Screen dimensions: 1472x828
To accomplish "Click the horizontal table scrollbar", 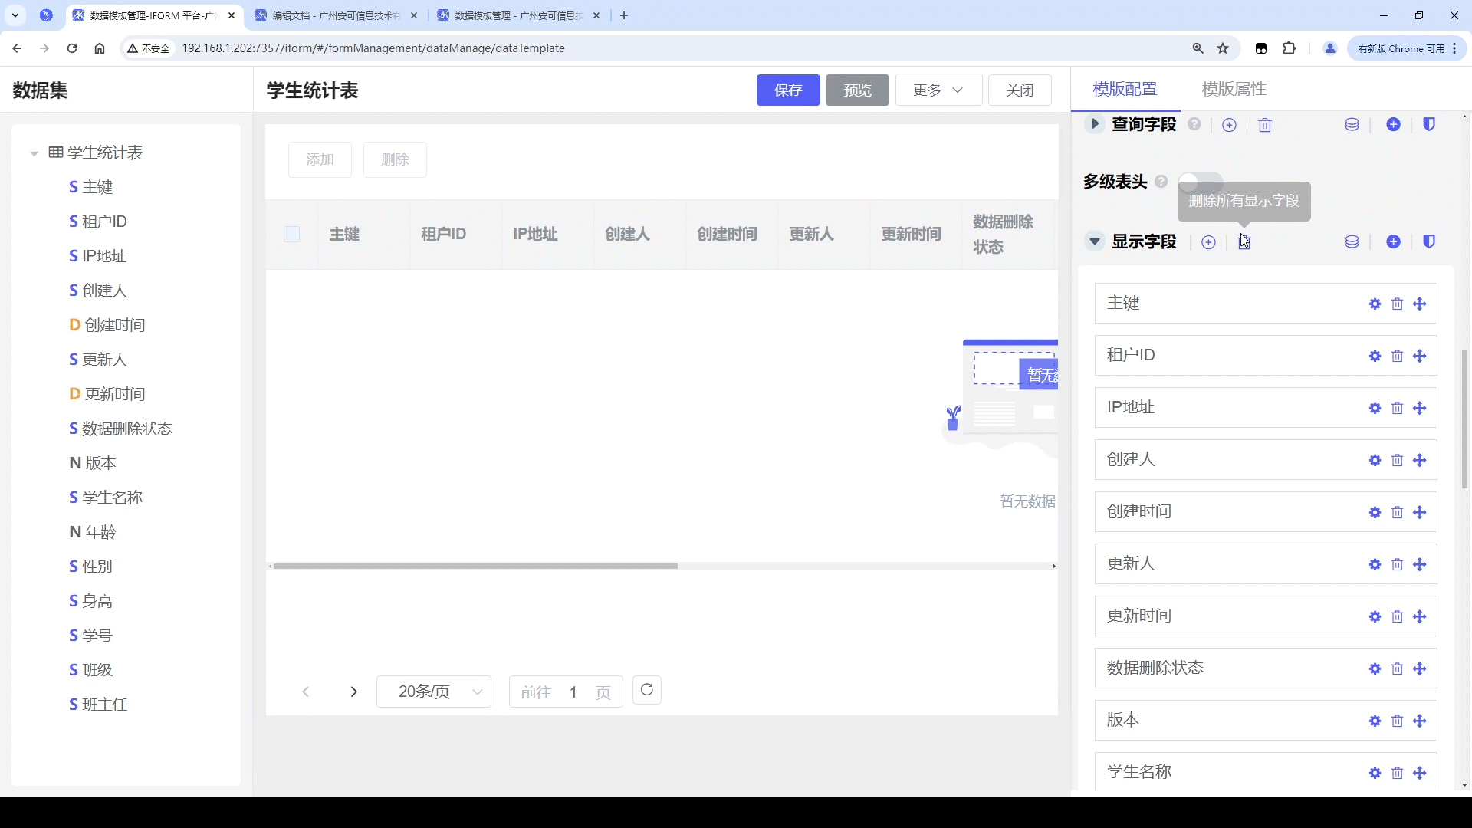I will (x=475, y=567).
